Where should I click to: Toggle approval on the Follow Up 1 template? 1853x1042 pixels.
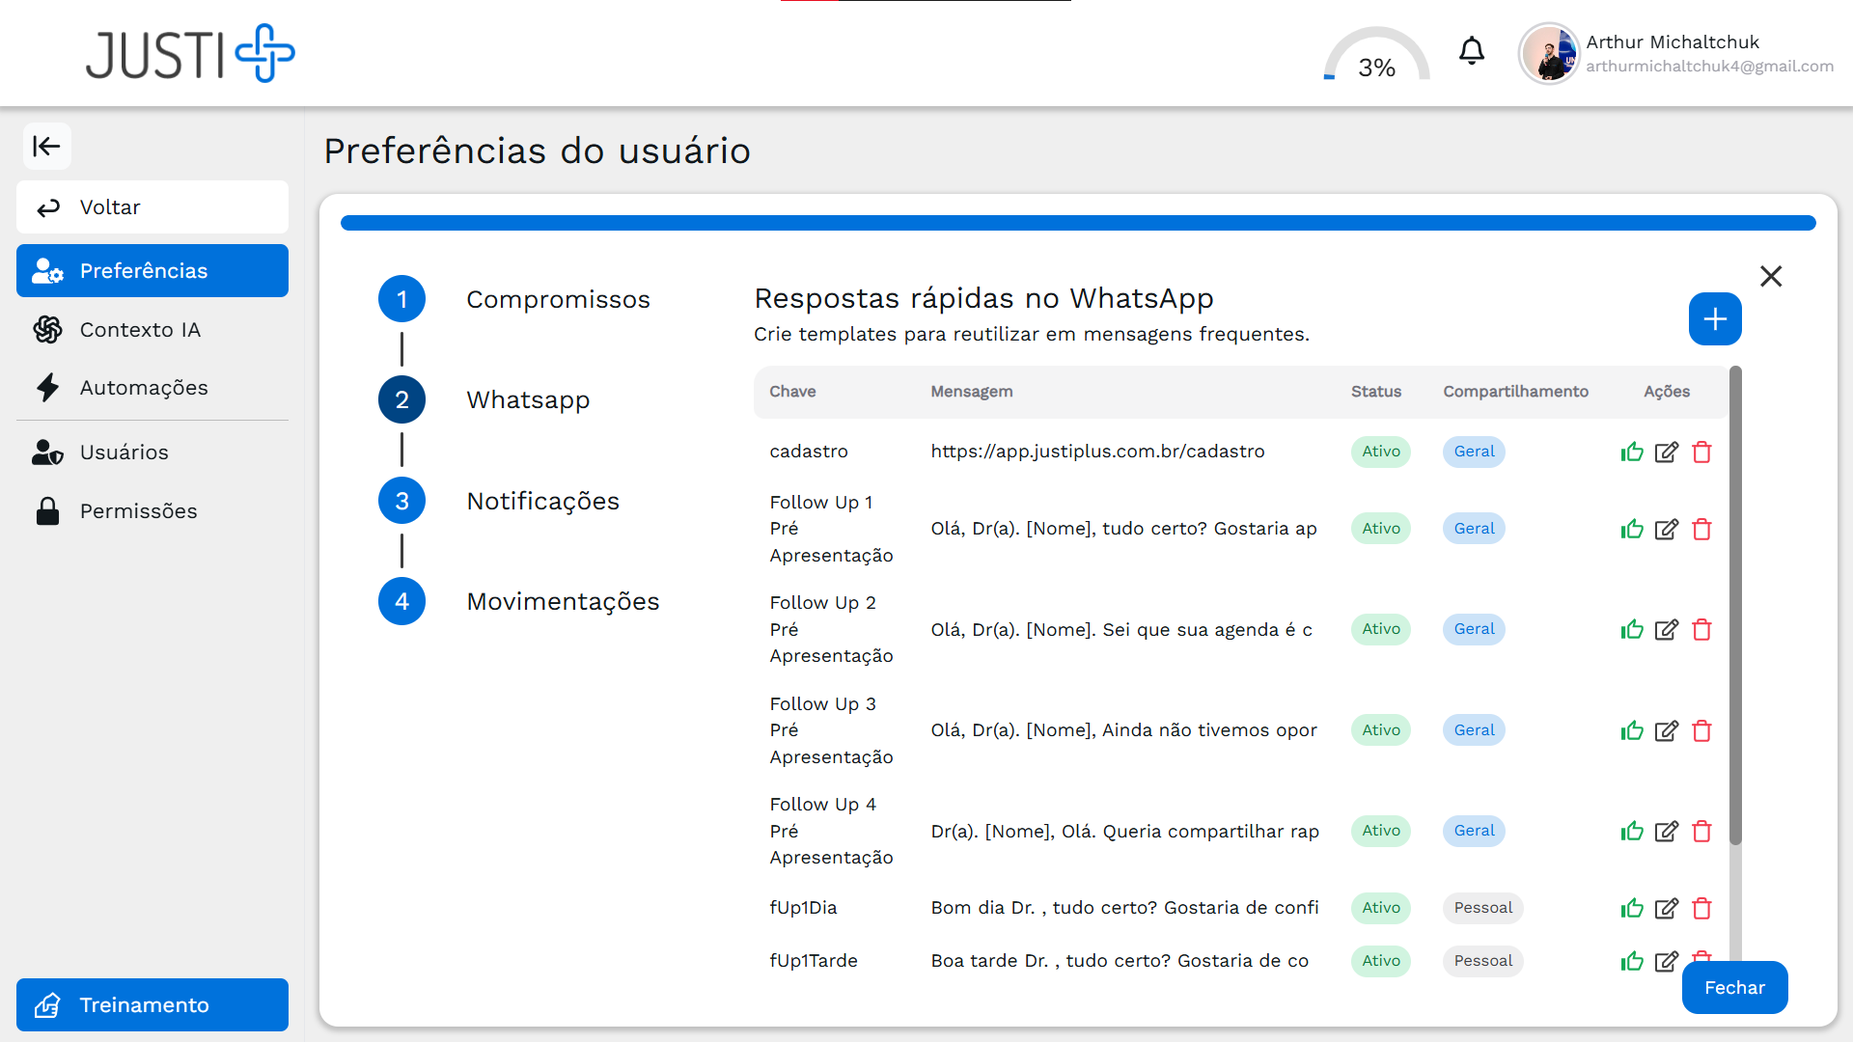point(1632,529)
